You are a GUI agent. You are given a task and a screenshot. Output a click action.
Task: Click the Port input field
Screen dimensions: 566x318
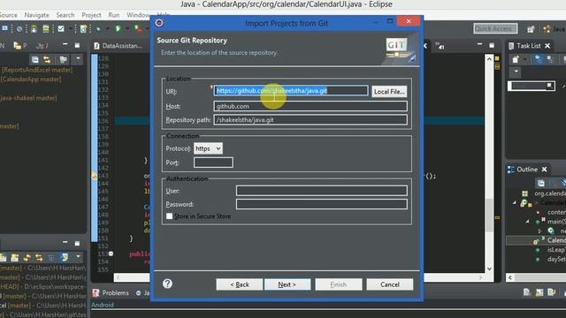tap(213, 163)
